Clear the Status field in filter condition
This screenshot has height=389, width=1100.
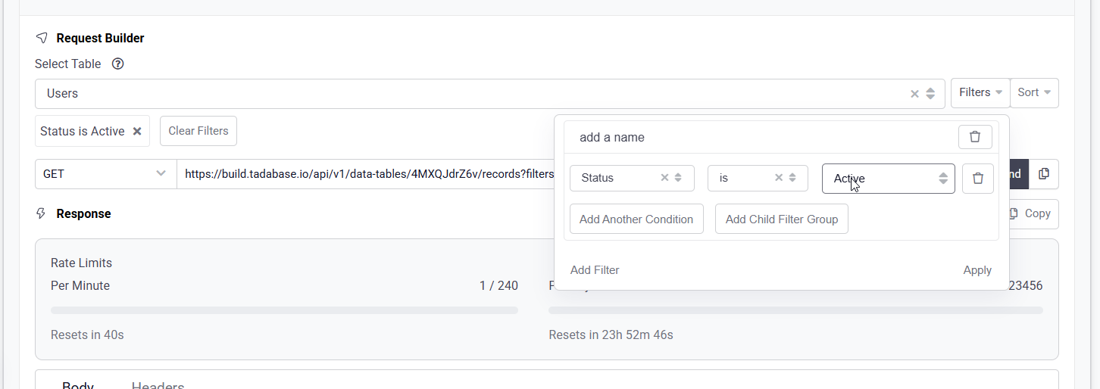coord(664,178)
